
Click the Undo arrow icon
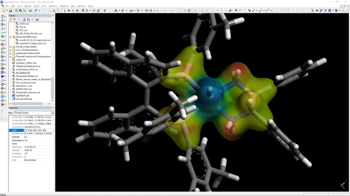coord(36,10)
